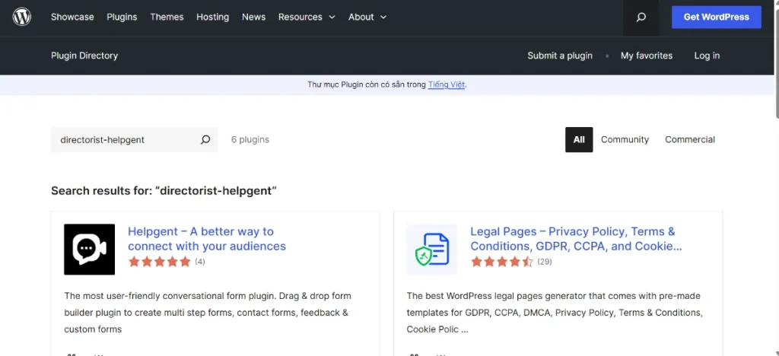Click 'Search results for' heading text
The image size is (779, 356).
pos(164,191)
